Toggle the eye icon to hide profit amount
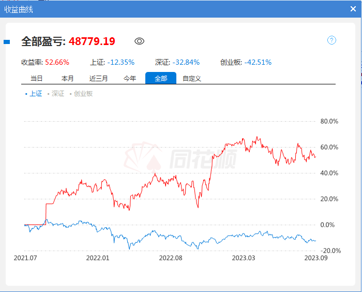Screen dimensions: 362x292 (139, 41)
